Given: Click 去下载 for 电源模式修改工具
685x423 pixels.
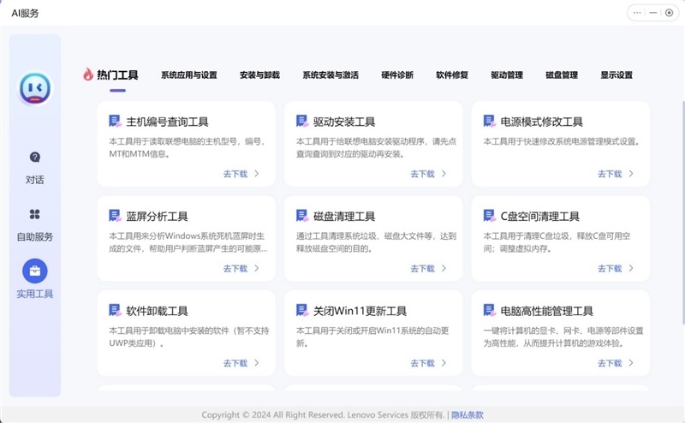Looking at the screenshot, I should coord(610,174).
